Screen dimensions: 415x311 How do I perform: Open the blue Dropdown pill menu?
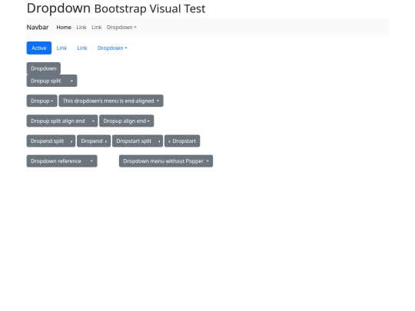112,48
